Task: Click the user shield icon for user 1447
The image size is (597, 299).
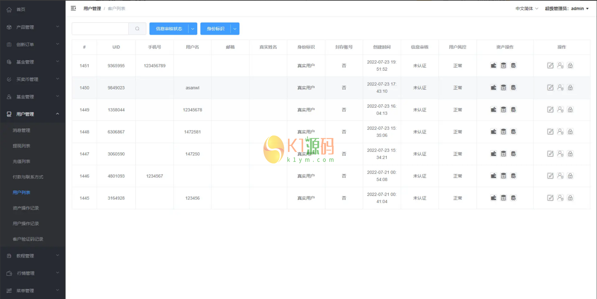Action: (x=560, y=154)
